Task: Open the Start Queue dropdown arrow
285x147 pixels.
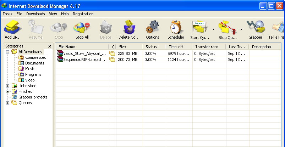Action: (x=213, y=29)
